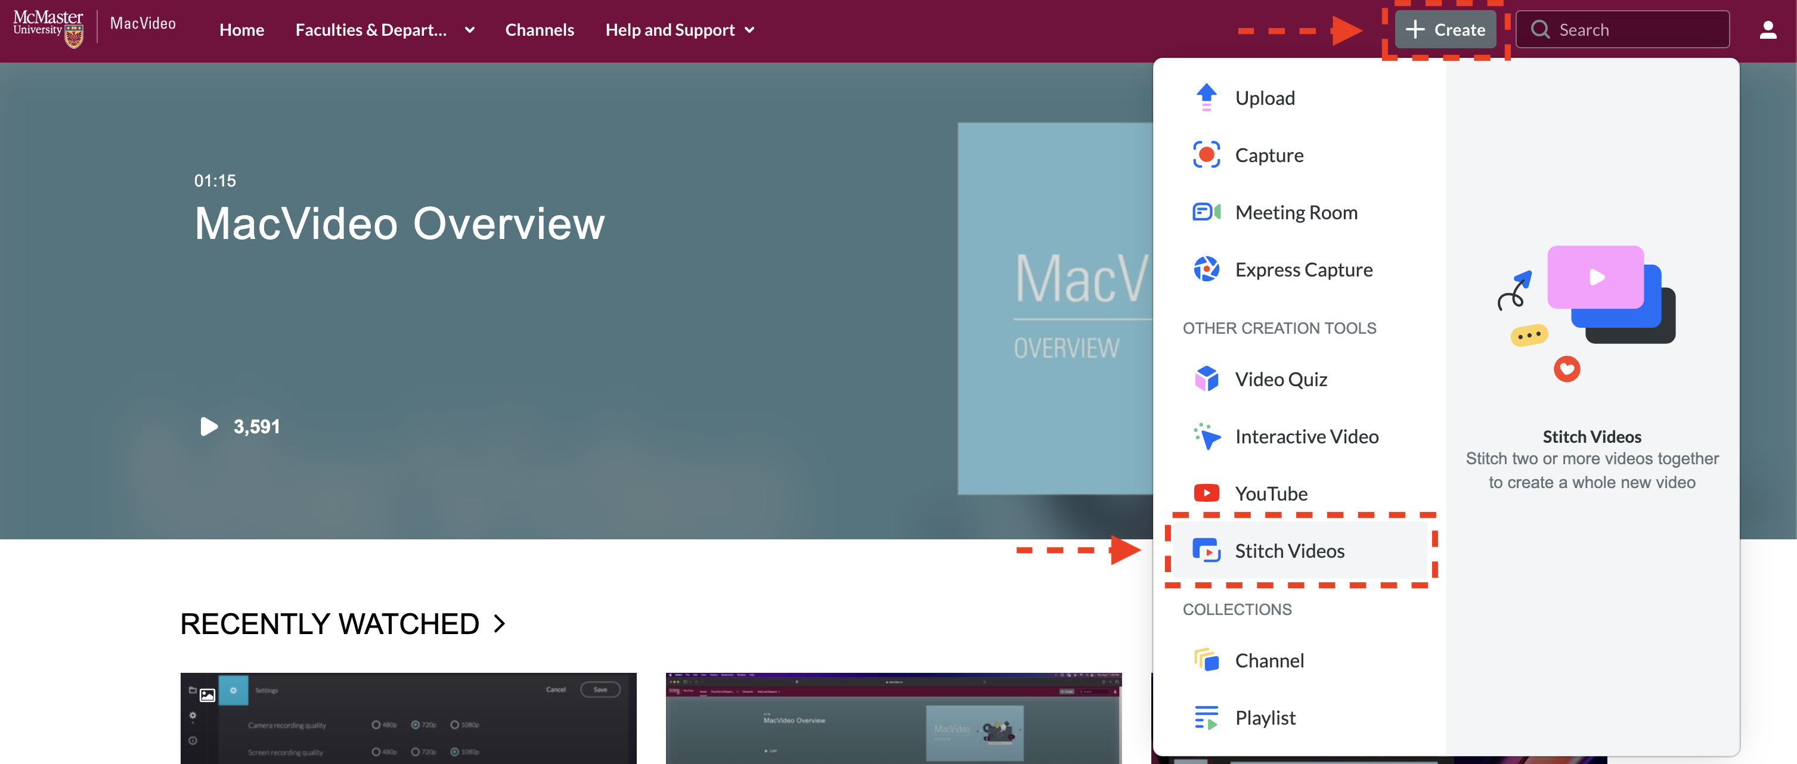Click the Playlist icon
1797x764 pixels.
point(1206,718)
